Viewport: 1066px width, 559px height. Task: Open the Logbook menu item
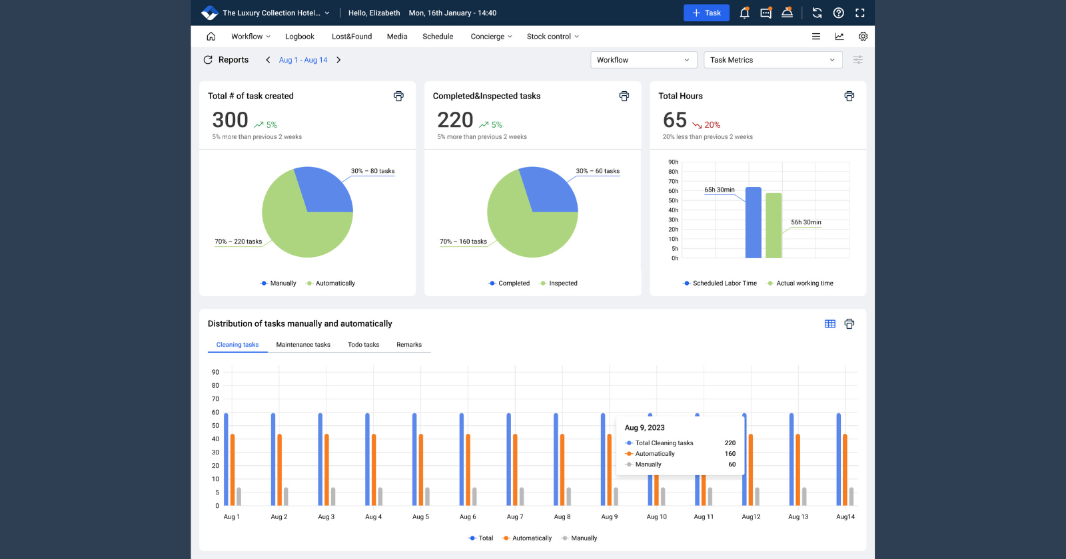click(x=299, y=37)
